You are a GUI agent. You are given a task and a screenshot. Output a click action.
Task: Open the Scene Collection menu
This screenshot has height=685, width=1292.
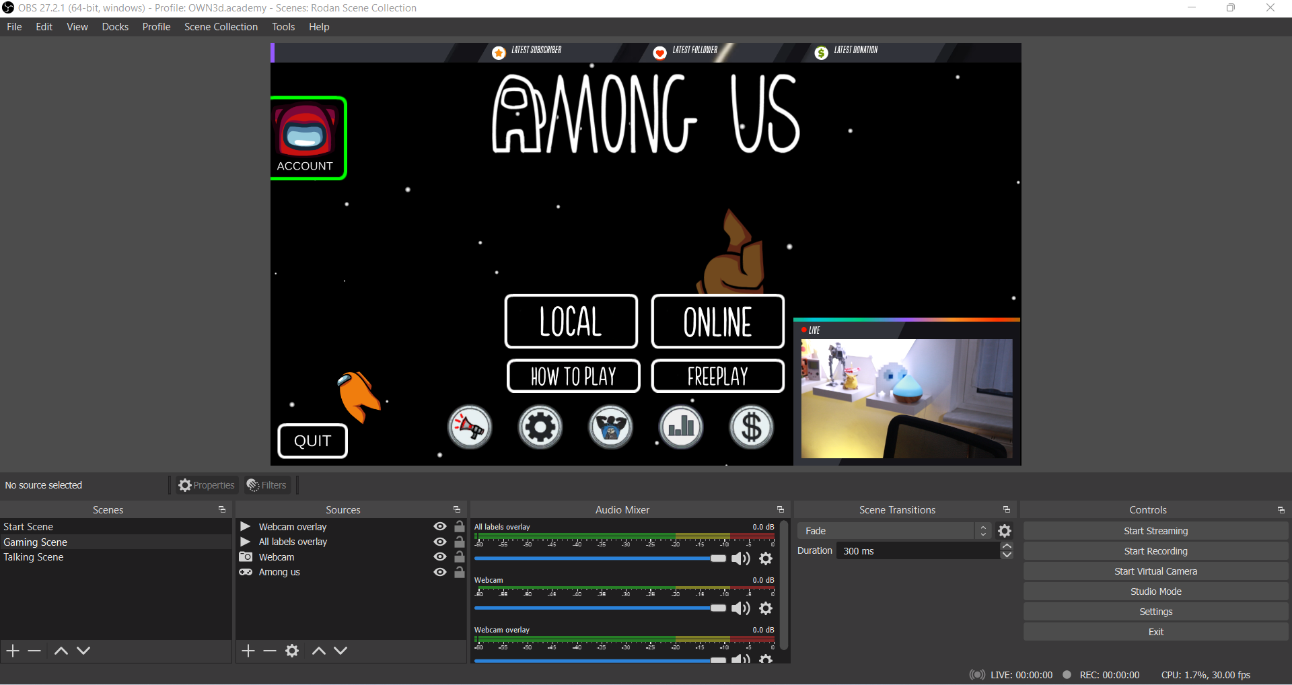pos(221,27)
